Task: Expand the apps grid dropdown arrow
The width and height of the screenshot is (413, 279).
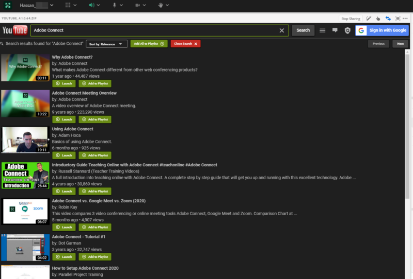Action: (75, 5)
